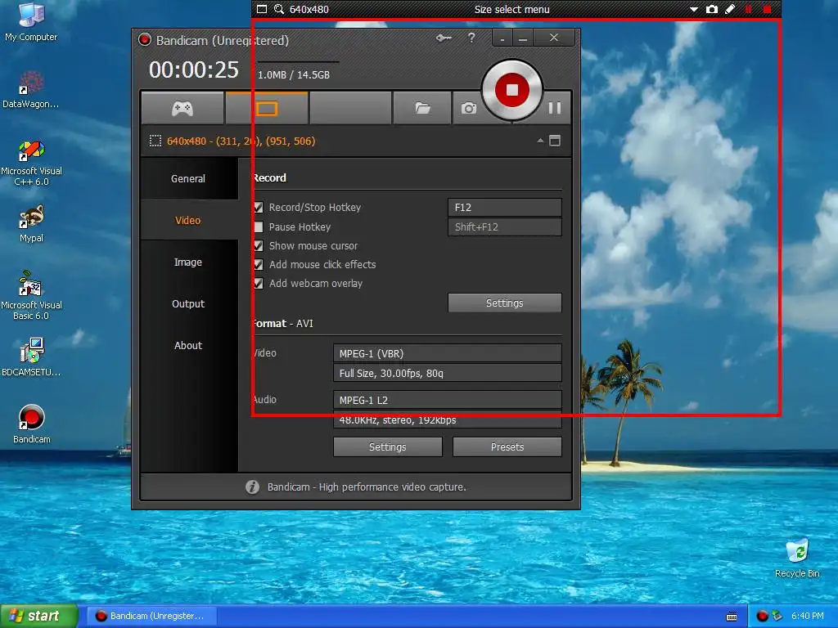
Task: Select the game recording mode gamepad tab
Action: tap(182, 109)
